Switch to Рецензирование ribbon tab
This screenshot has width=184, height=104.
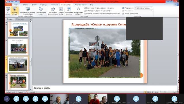click(80, 5)
